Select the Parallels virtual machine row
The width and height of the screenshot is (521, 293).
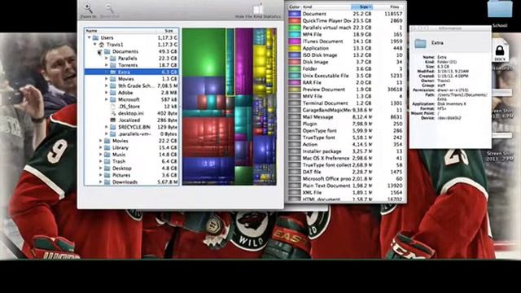click(345, 28)
